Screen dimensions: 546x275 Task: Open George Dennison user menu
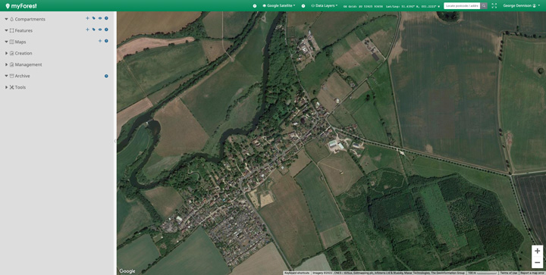pyautogui.click(x=521, y=6)
